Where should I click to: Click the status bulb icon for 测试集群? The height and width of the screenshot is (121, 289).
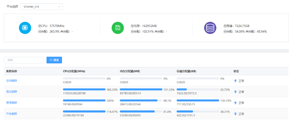point(235,92)
